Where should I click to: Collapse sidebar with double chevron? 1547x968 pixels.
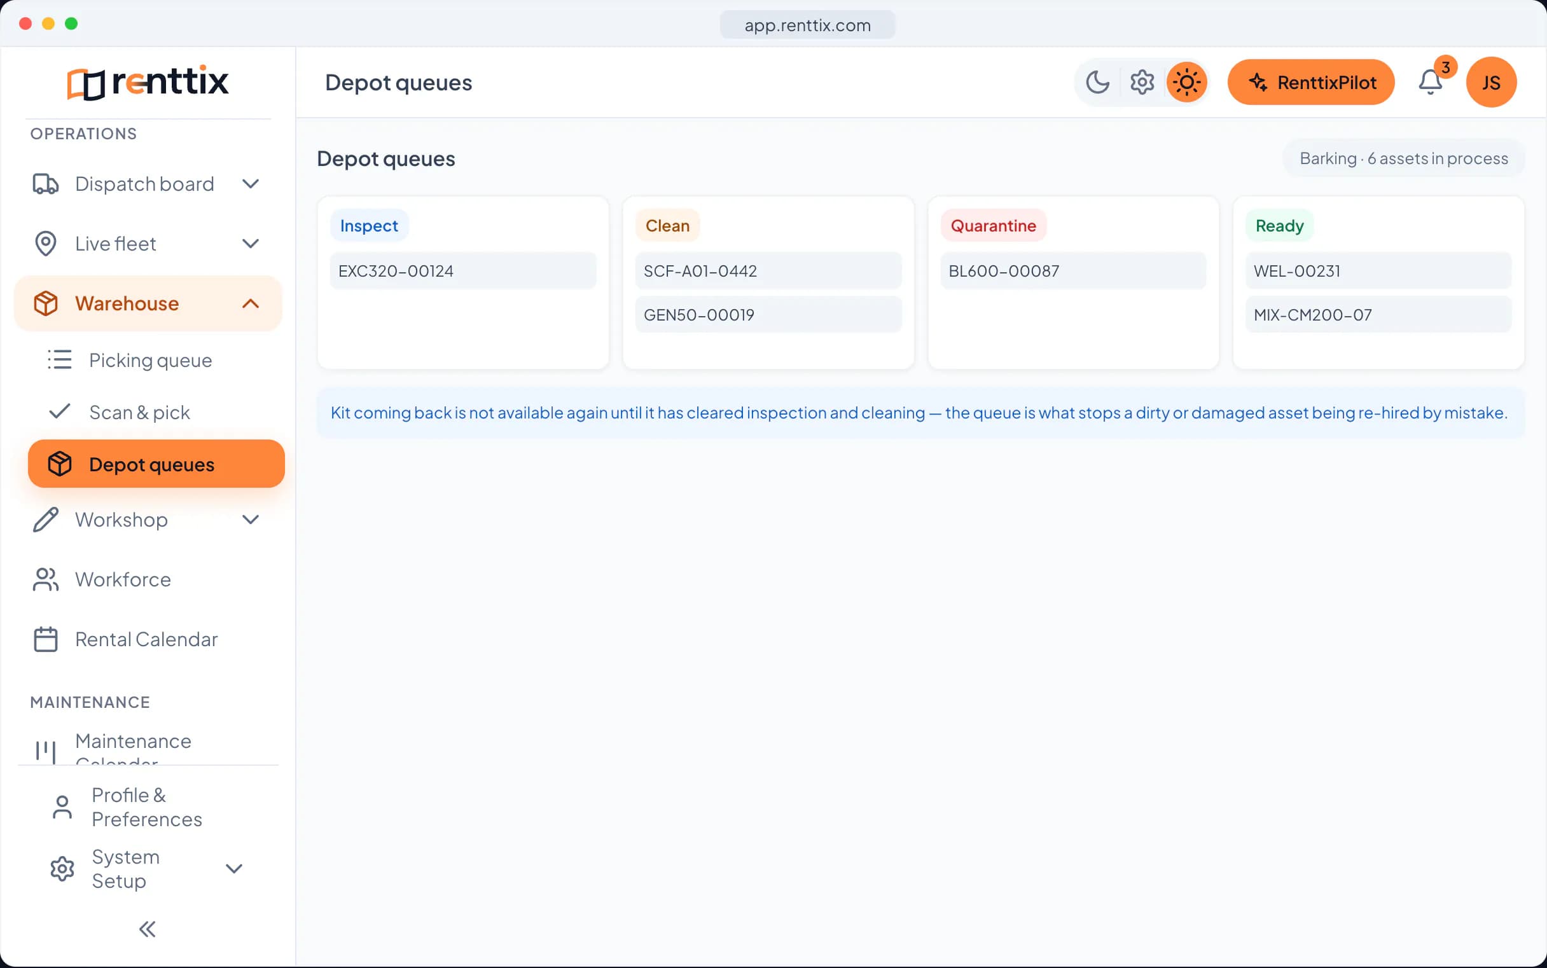point(148,929)
